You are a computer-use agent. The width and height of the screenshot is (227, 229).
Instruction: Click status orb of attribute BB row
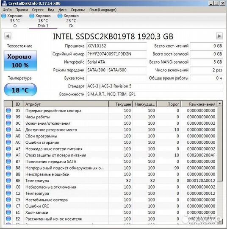pyautogui.click(x=8, y=174)
